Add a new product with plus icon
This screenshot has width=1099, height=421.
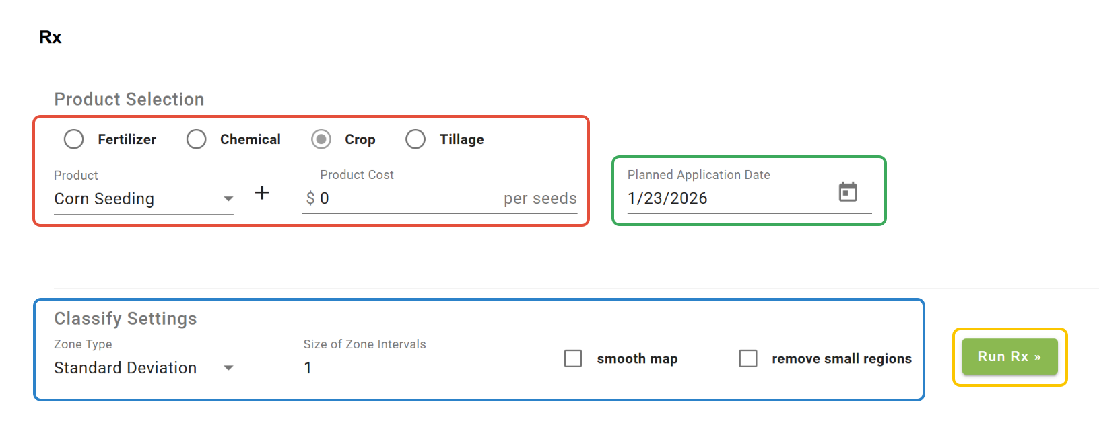pos(262,193)
